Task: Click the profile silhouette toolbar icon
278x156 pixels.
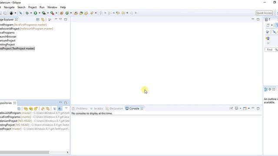Action: click(11, 13)
